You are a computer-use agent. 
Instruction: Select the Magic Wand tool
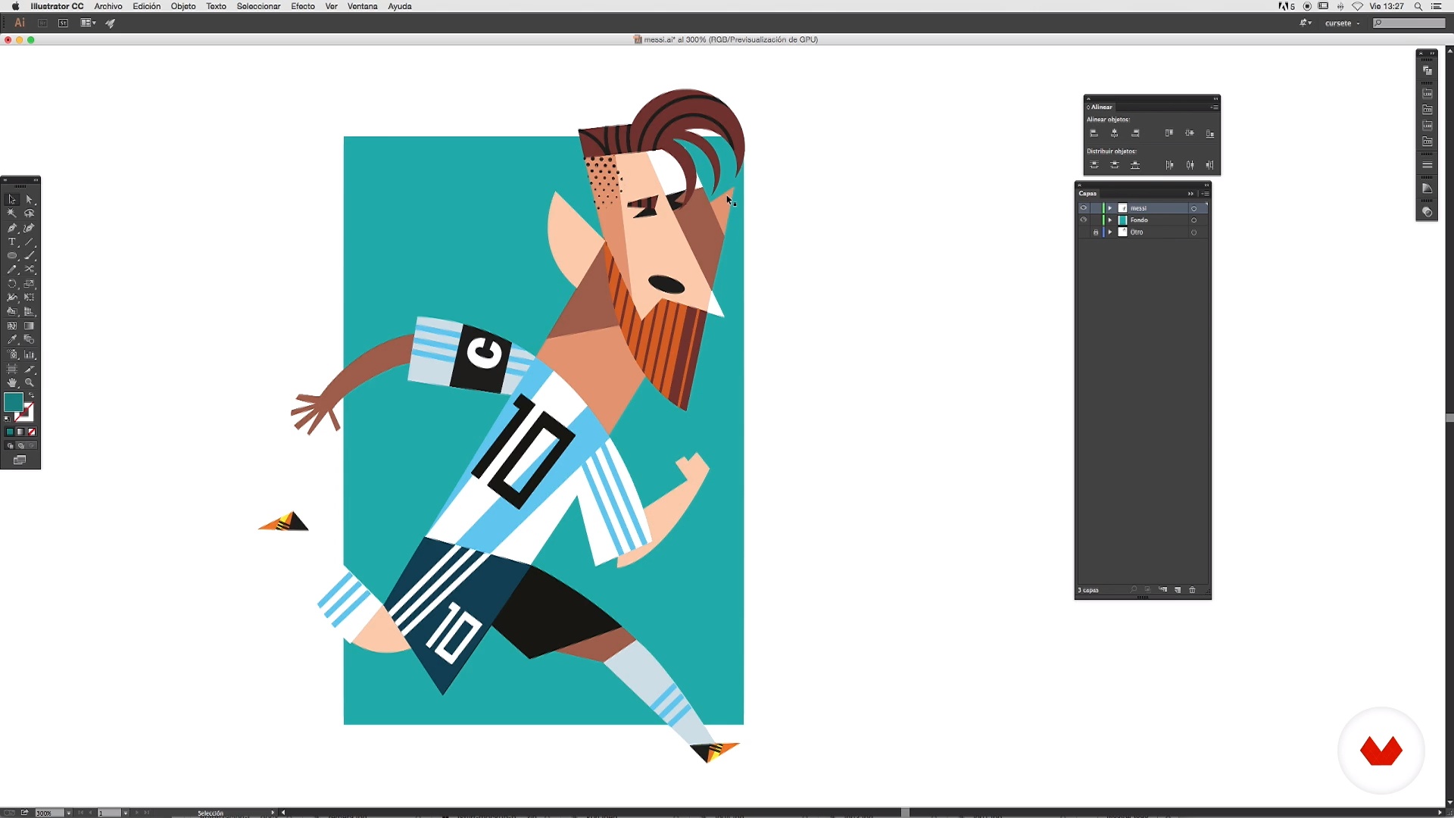(x=12, y=214)
